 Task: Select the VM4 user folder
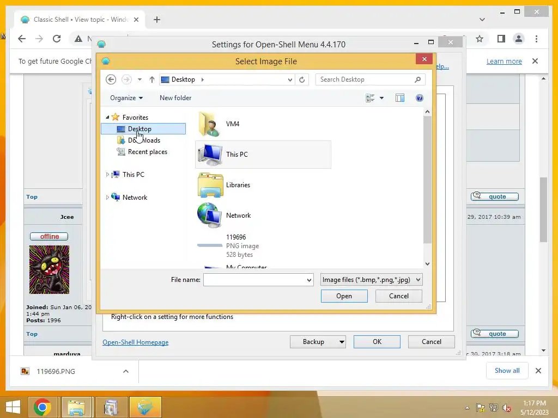point(263,124)
